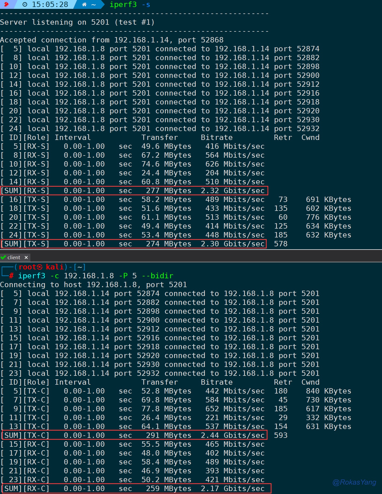Click the home icon in prompt bar
This screenshot has width=382, height=494.
tap(84, 5)
